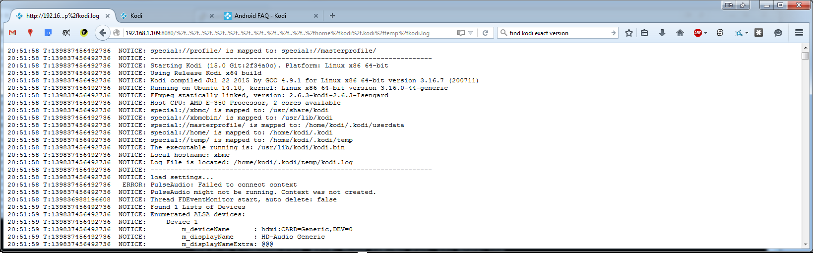Reload the current page
813x253 pixels.
486,33
